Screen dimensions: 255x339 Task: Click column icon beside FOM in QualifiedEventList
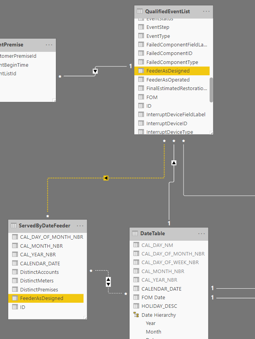(x=141, y=97)
